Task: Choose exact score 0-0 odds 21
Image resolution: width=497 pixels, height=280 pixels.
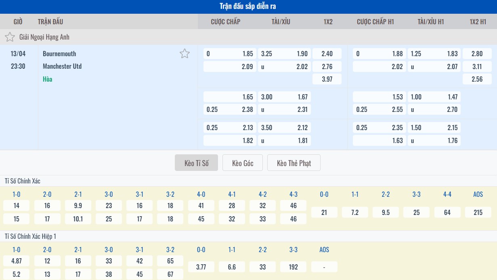Action: click(324, 212)
